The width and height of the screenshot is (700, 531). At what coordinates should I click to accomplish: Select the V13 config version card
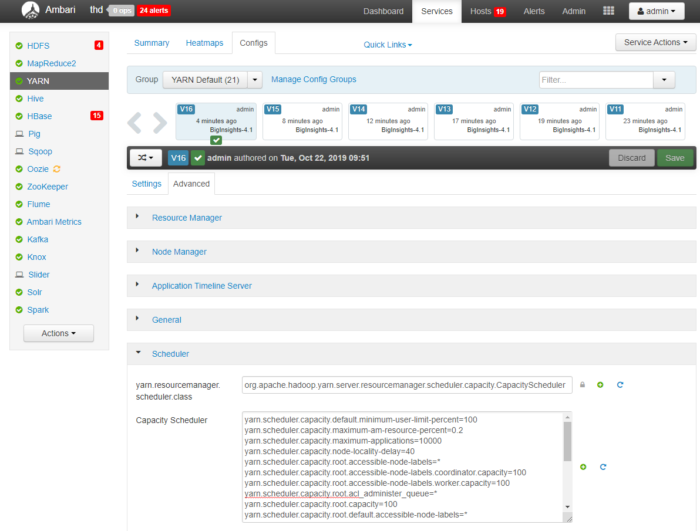tap(474, 121)
